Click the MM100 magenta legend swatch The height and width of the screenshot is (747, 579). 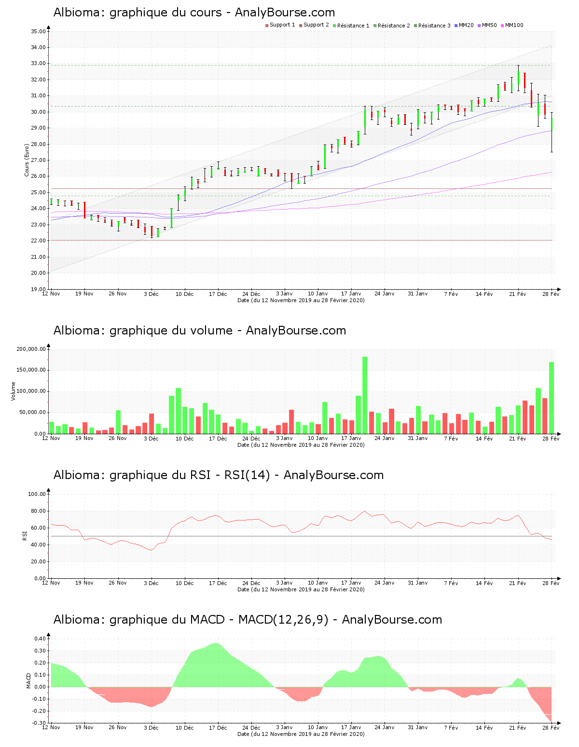pos(502,26)
